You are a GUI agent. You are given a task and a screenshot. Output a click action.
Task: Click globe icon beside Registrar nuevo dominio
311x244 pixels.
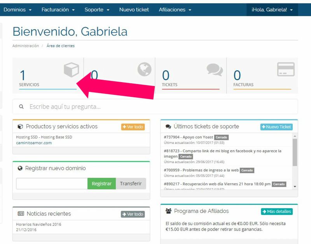20,169
